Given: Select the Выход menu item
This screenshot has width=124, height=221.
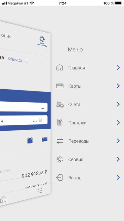Looking at the screenshot, I should (88, 177).
